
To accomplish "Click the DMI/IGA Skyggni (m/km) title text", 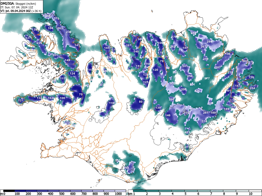I will 18,3.
